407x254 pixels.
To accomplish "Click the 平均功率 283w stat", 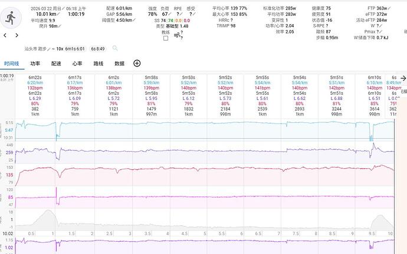I will coord(281,14).
